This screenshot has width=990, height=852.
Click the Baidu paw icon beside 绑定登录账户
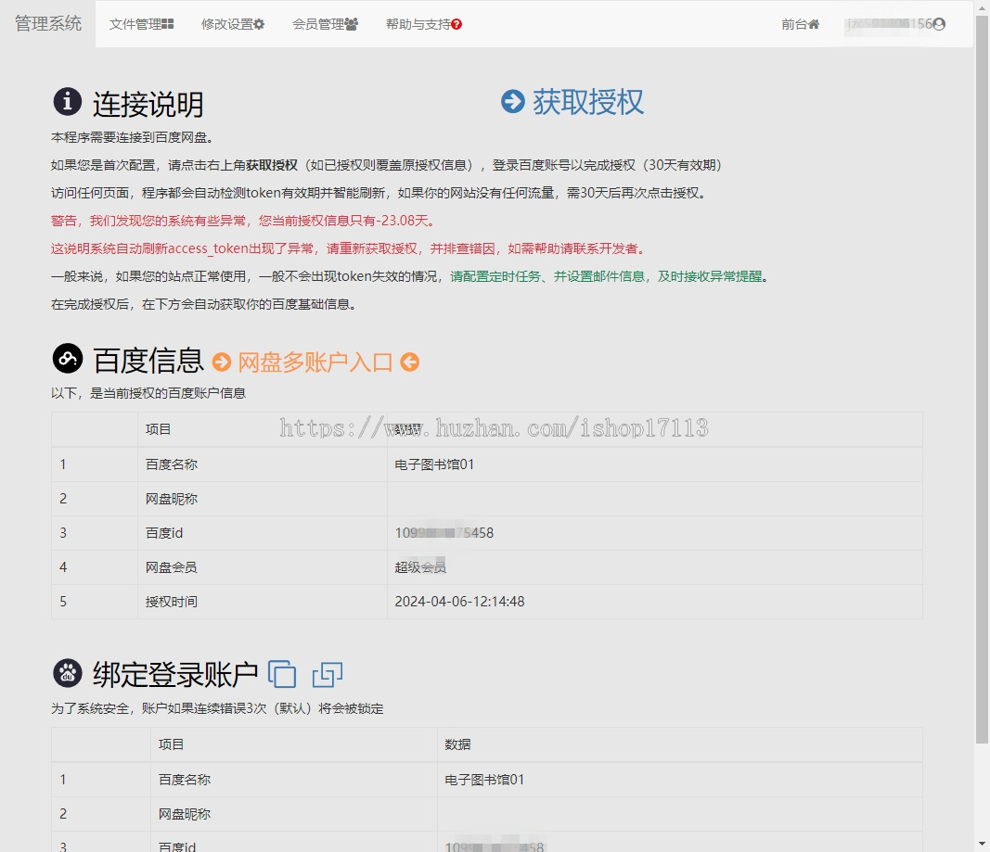point(68,673)
